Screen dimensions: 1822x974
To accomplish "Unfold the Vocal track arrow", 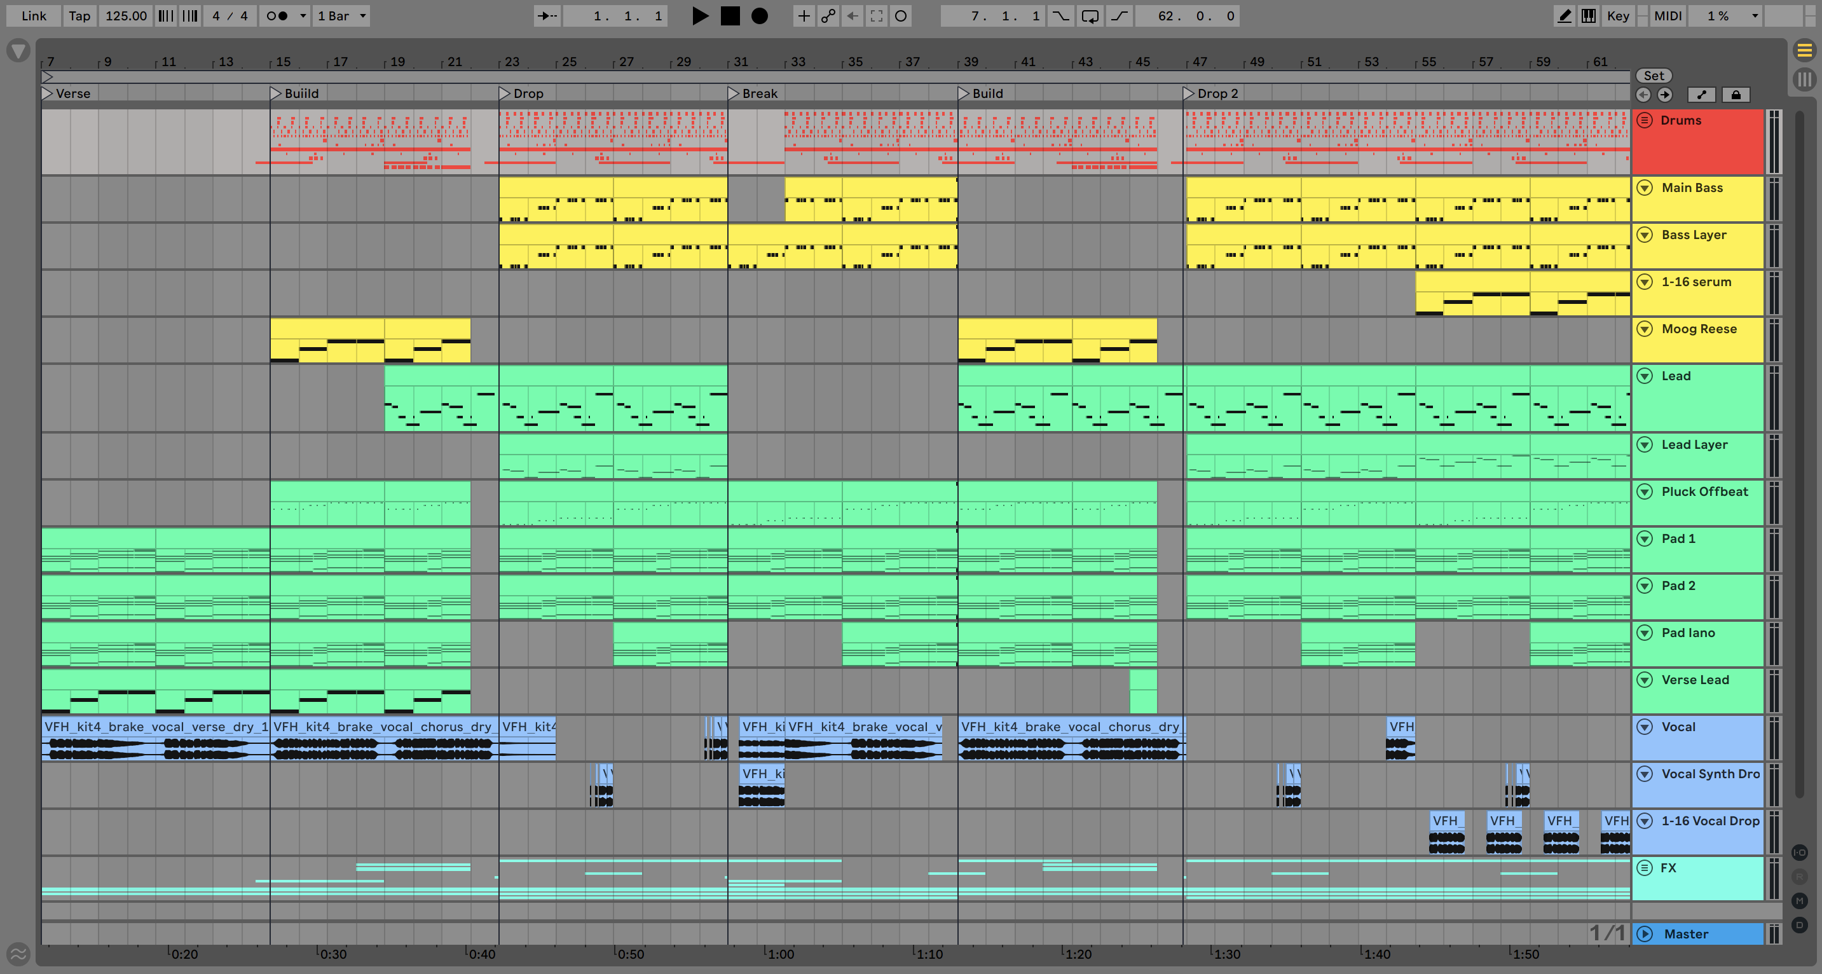I will (x=1645, y=727).
